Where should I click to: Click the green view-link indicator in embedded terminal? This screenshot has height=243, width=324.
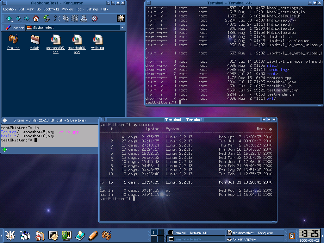click(4, 150)
